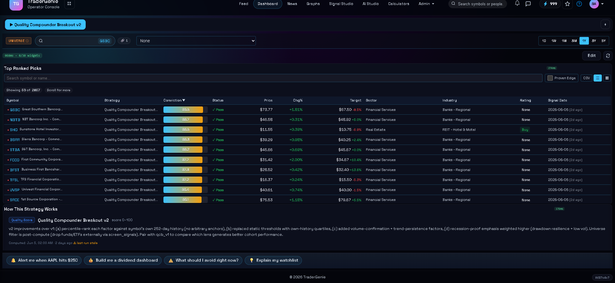The image size is (615, 283).
Task: Click the symbol search magnifier icon
Action: point(41,41)
